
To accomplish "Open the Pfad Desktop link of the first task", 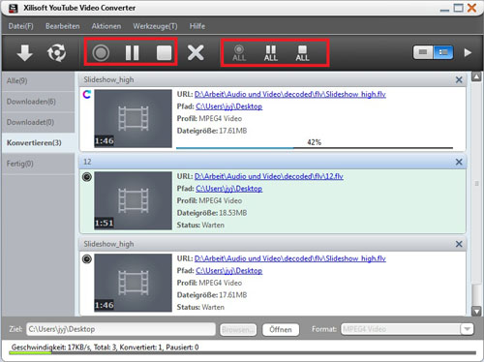I will click(229, 106).
